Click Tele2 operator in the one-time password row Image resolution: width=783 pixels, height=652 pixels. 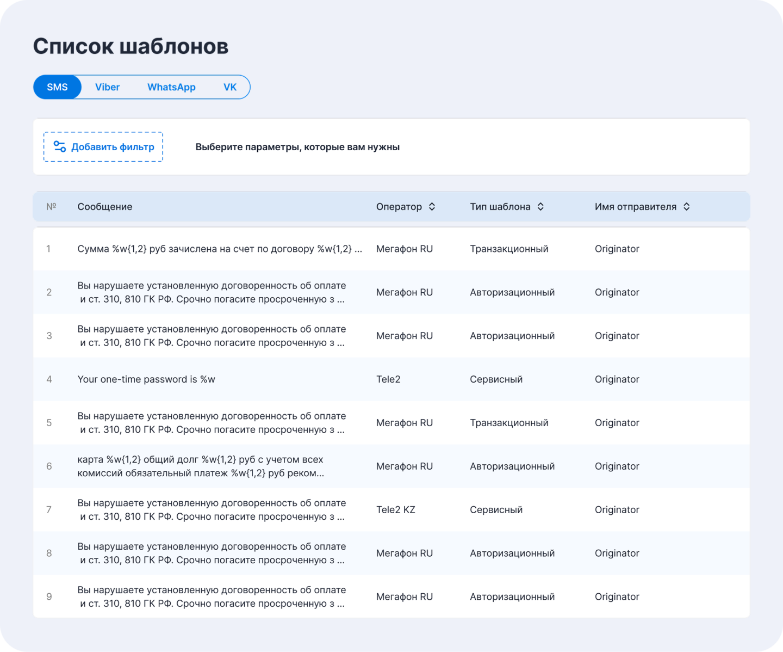pyautogui.click(x=388, y=379)
